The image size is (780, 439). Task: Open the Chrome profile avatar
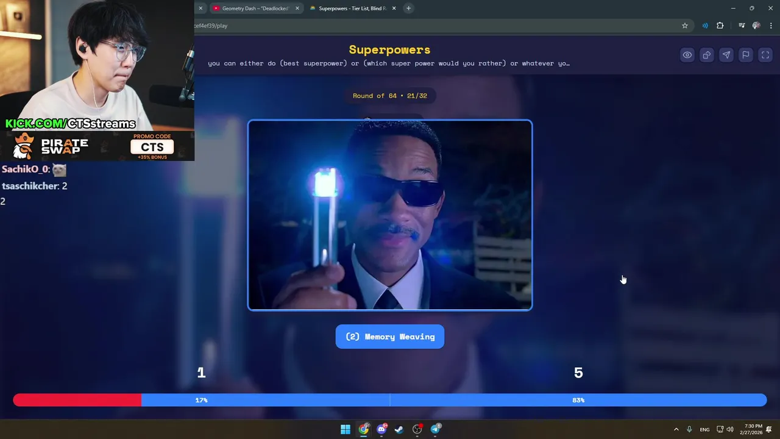(x=756, y=26)
